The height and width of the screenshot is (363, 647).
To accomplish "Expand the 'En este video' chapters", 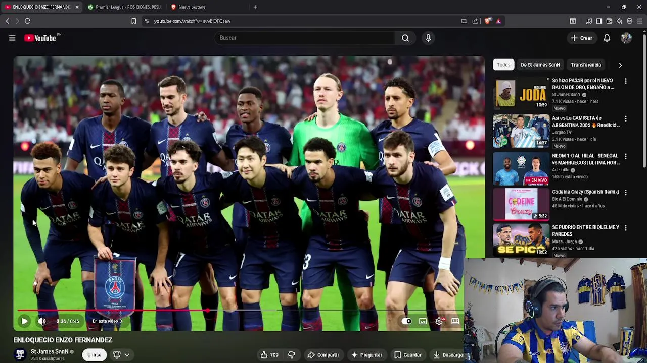I will [107, 321].
